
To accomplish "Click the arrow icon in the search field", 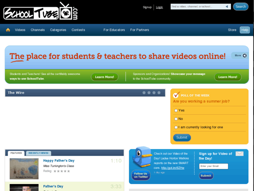I will 227,7.
